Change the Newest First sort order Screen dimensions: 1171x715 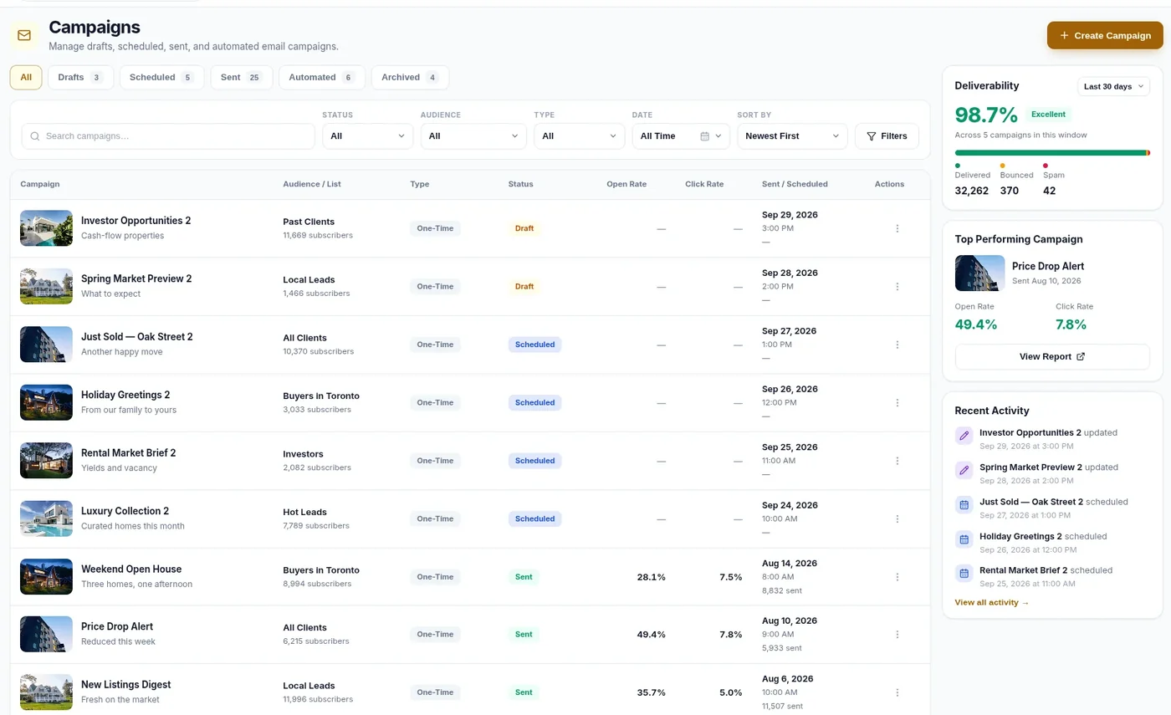click(792, 136)
